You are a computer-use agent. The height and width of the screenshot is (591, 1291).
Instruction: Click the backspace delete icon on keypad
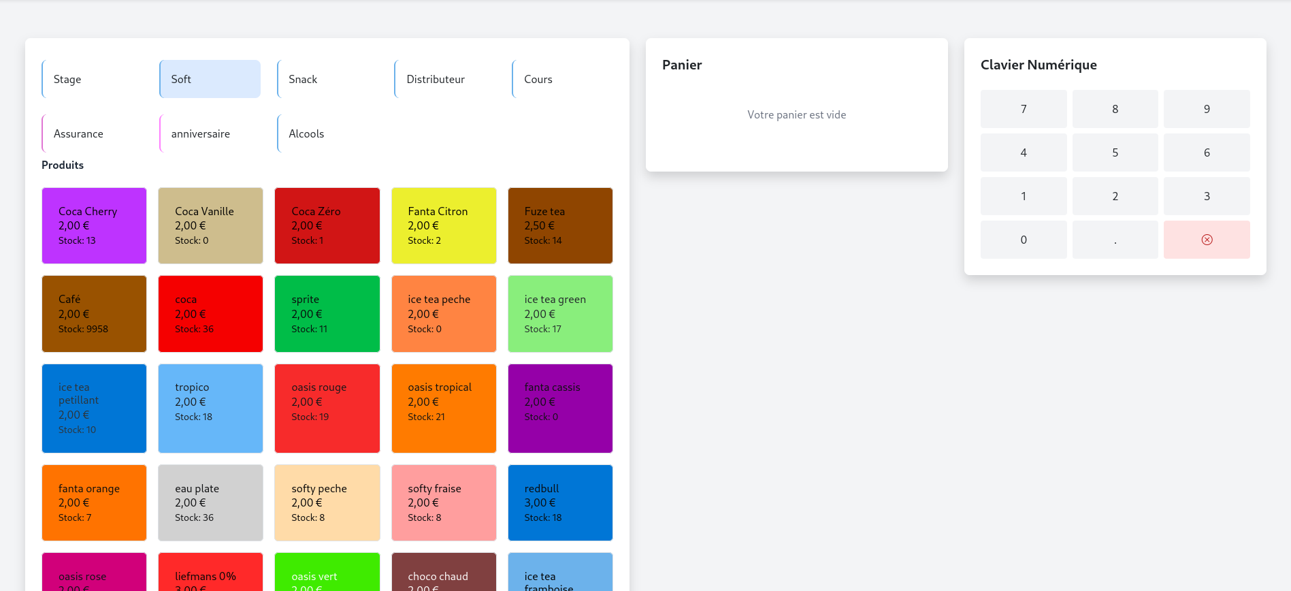tap(1207, 240)
